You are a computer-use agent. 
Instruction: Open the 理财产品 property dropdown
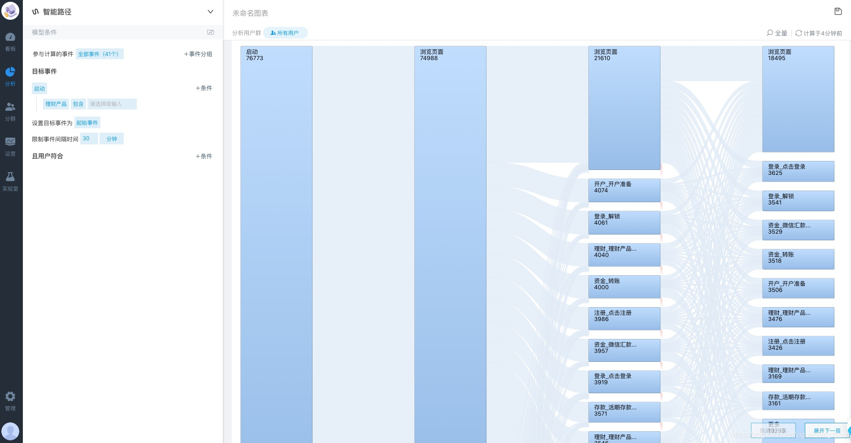click(x=56, y=104)
